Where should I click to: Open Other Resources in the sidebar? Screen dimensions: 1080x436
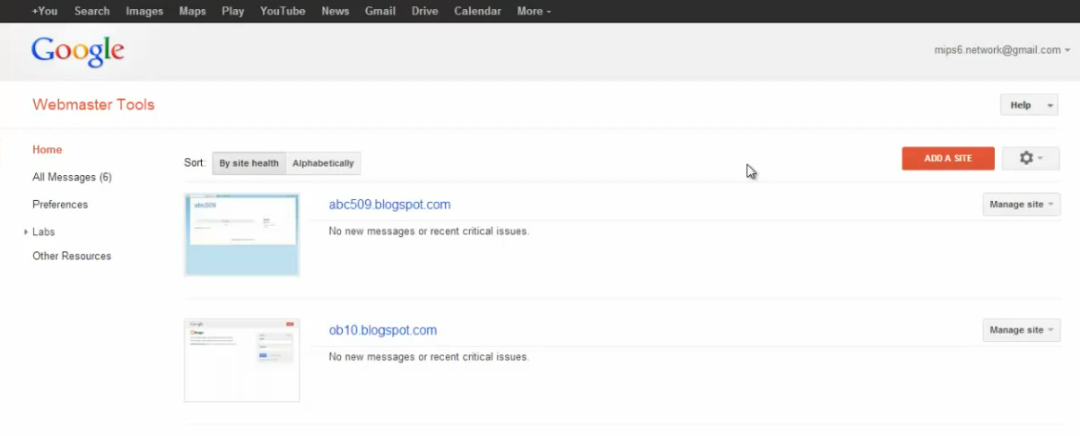(x=72, y=257)
